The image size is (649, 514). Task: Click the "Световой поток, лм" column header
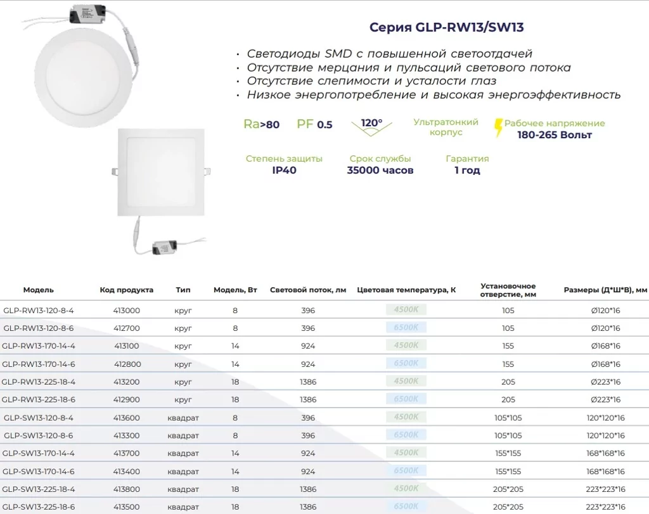[308, 290]
